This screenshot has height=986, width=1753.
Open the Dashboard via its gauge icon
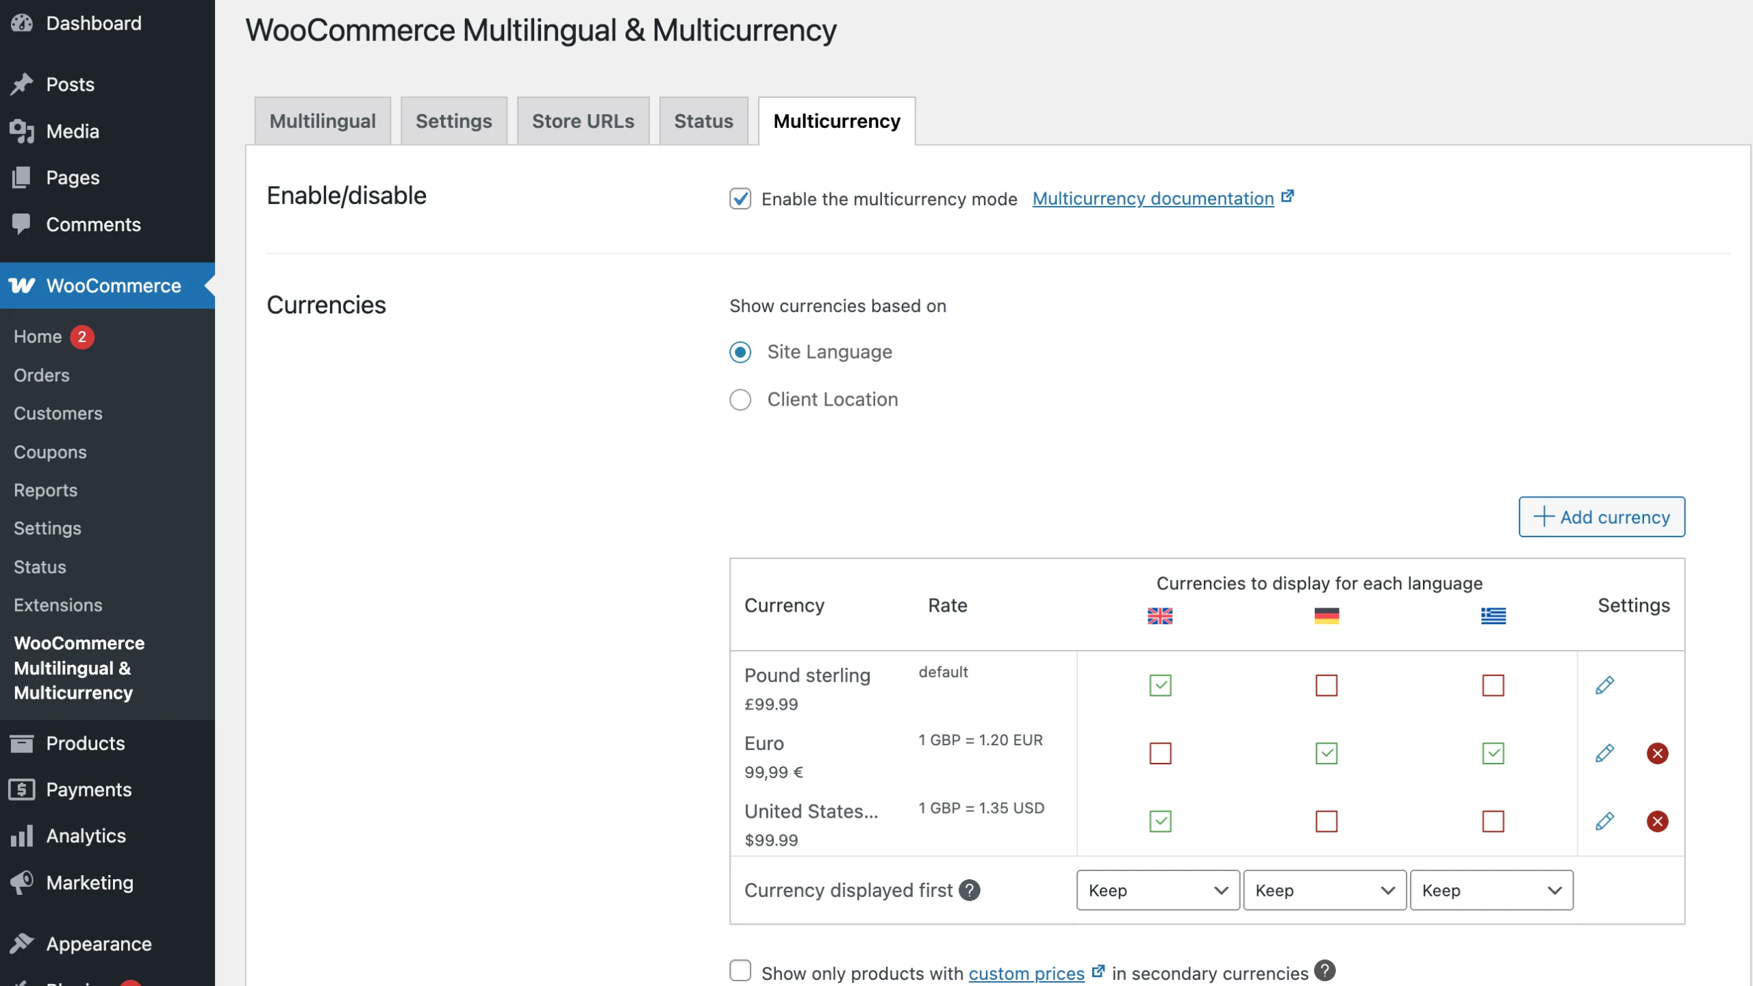(23, 23)
